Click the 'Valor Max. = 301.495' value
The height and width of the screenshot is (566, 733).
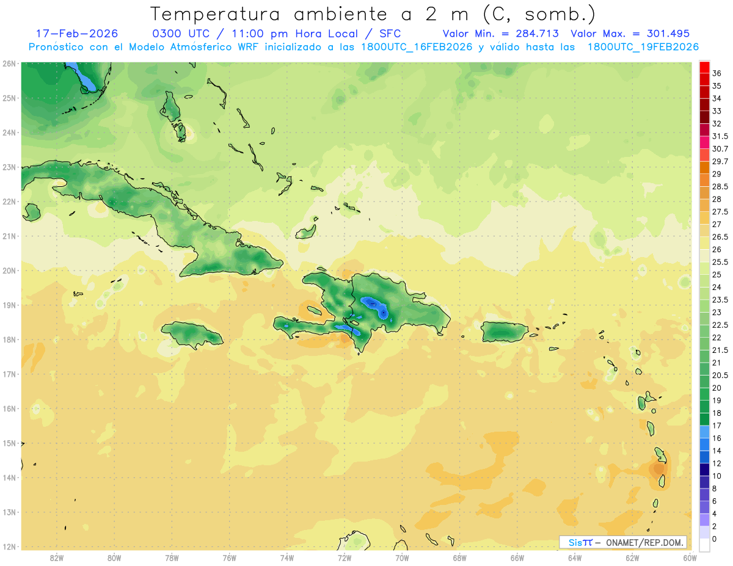(630, 34)
